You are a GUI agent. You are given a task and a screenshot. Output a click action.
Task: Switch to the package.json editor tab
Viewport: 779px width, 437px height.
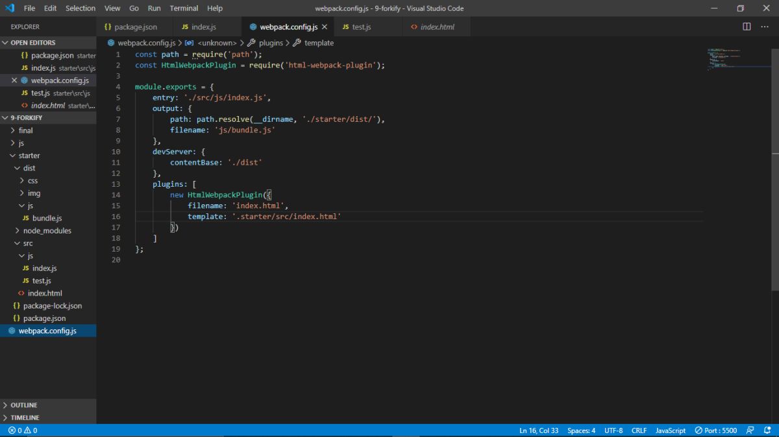click(136, 27)
